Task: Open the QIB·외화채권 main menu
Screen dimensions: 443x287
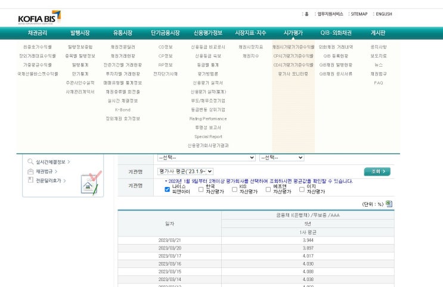Action: (336, 33)
